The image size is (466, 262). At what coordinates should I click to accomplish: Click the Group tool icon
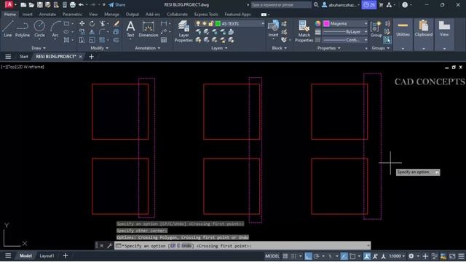coord(376,29)
